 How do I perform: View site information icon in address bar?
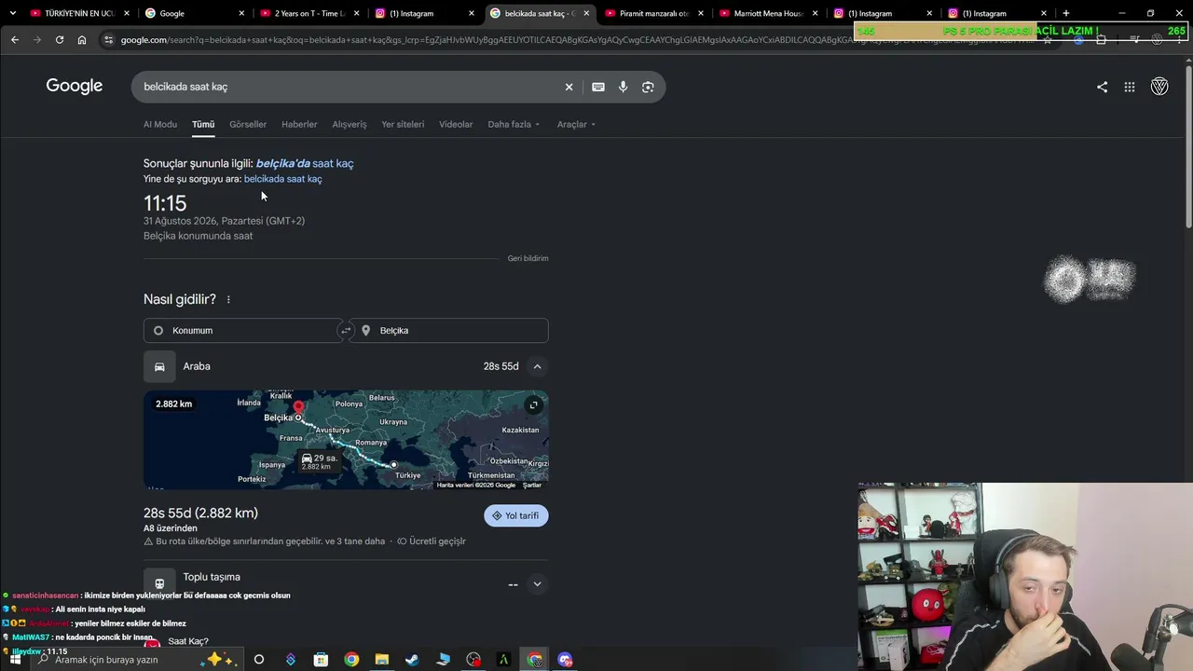[108, 40]
